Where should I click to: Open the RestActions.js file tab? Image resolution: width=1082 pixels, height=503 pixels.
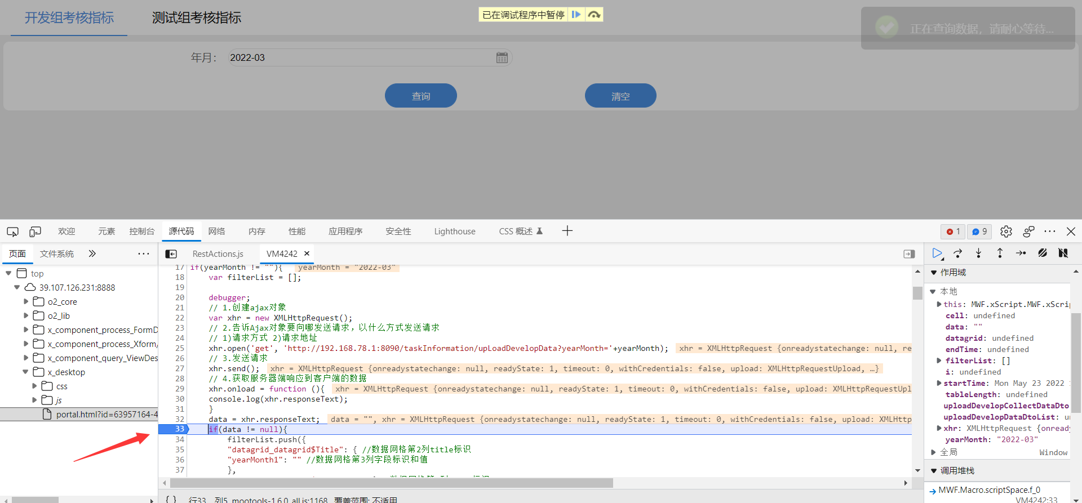(x=218, y=254)
